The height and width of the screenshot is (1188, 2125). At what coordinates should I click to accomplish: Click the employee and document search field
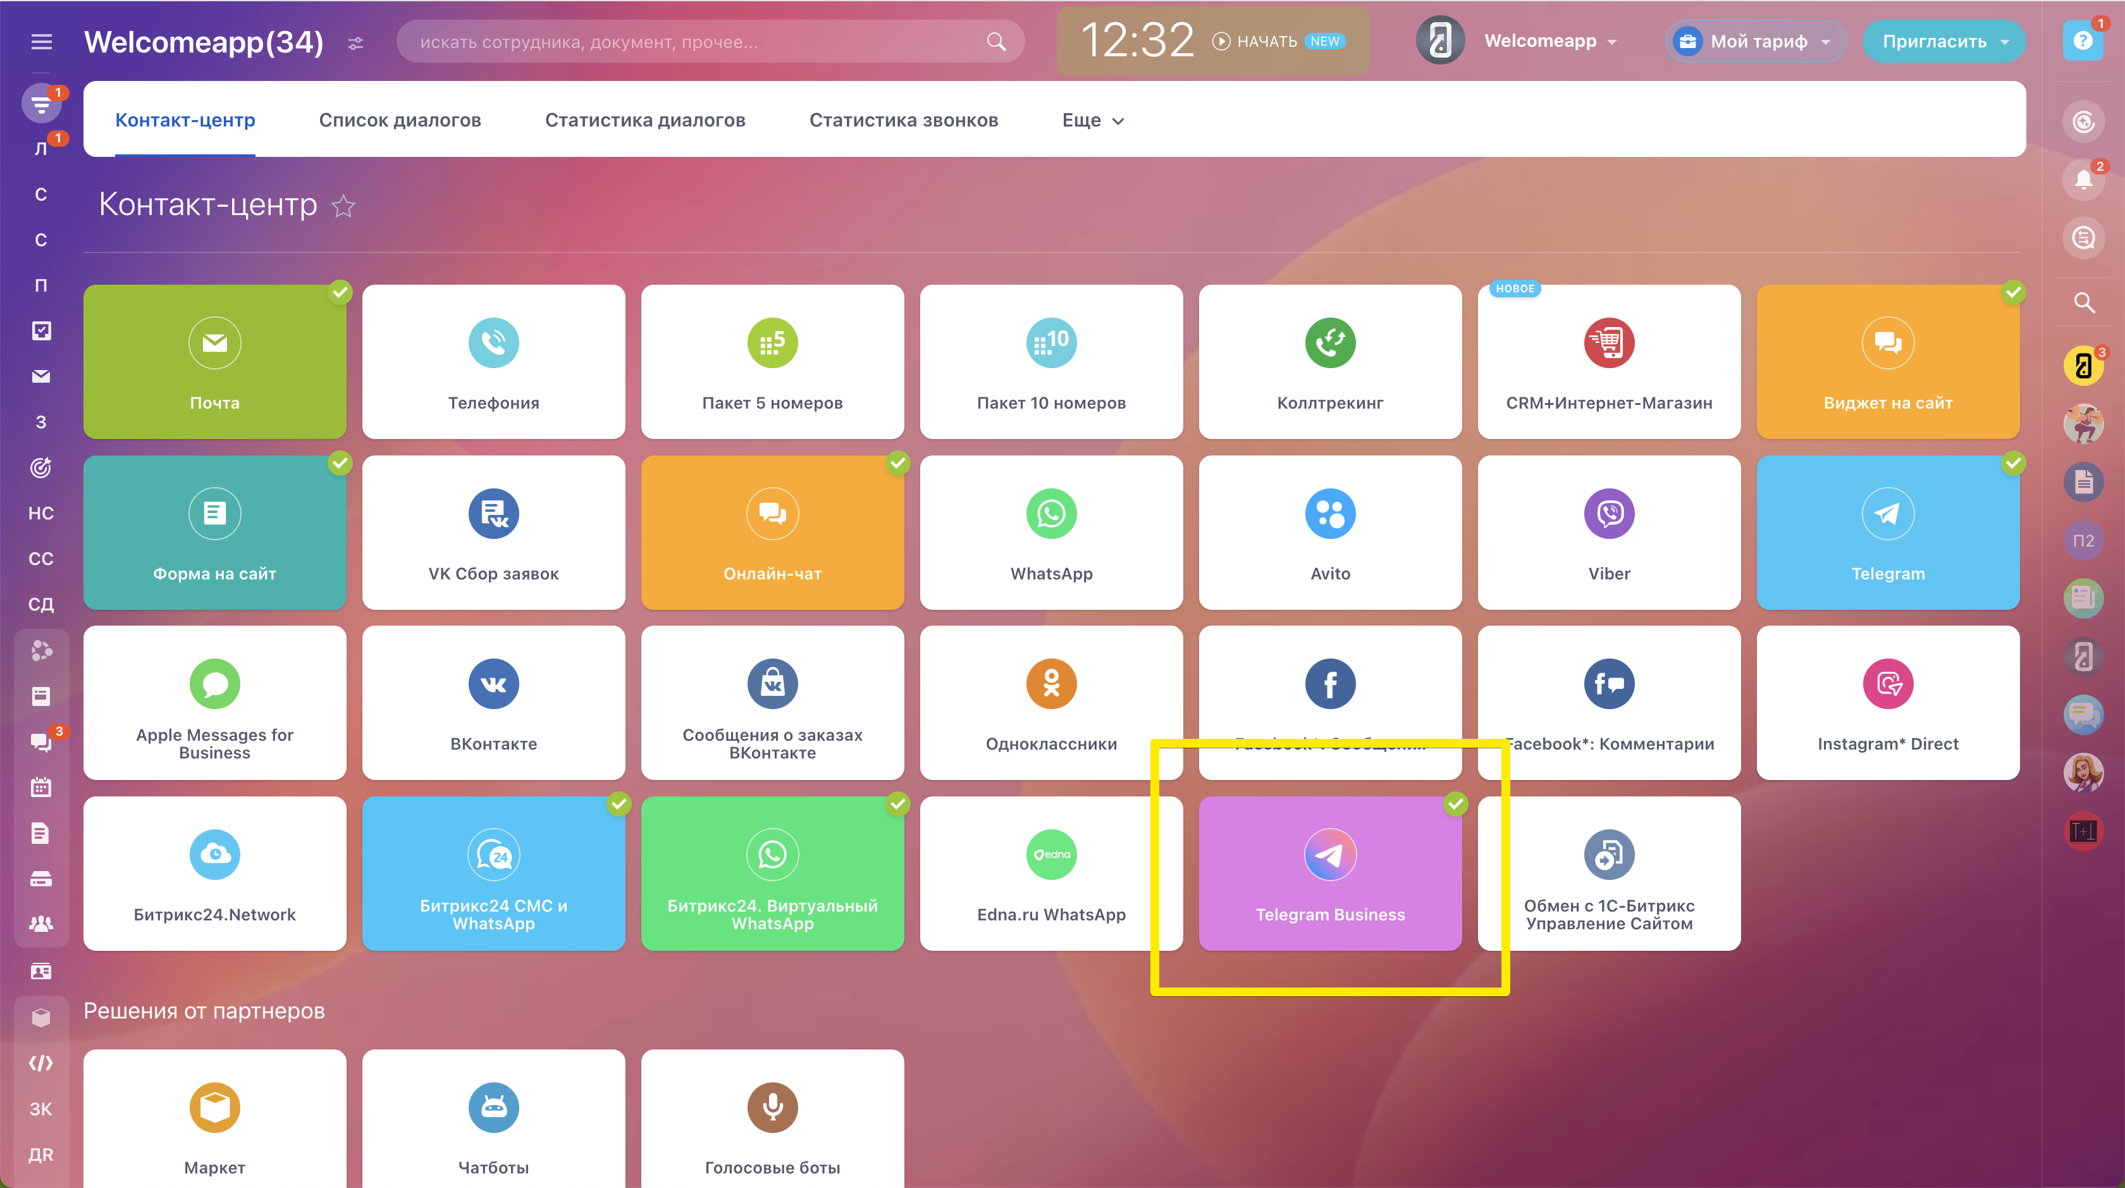click(x=693, y=42)
